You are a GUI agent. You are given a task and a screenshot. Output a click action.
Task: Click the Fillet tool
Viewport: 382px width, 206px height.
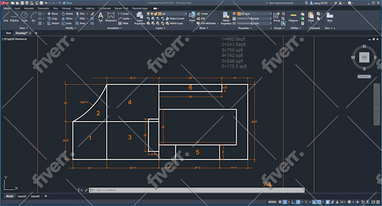80,19
